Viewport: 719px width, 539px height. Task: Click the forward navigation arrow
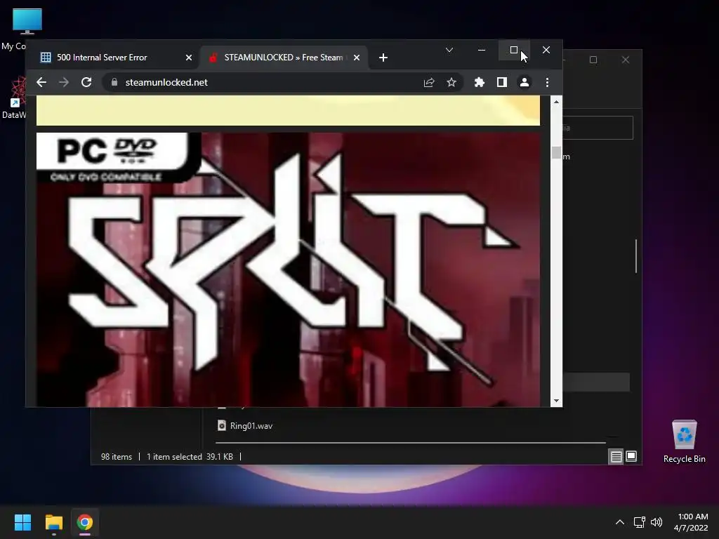pyautogui.click(x=64, y=83)
